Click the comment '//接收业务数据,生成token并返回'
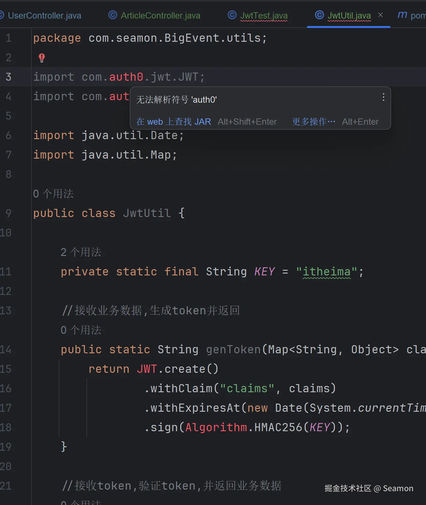426x505 pixels. [151, 311]
